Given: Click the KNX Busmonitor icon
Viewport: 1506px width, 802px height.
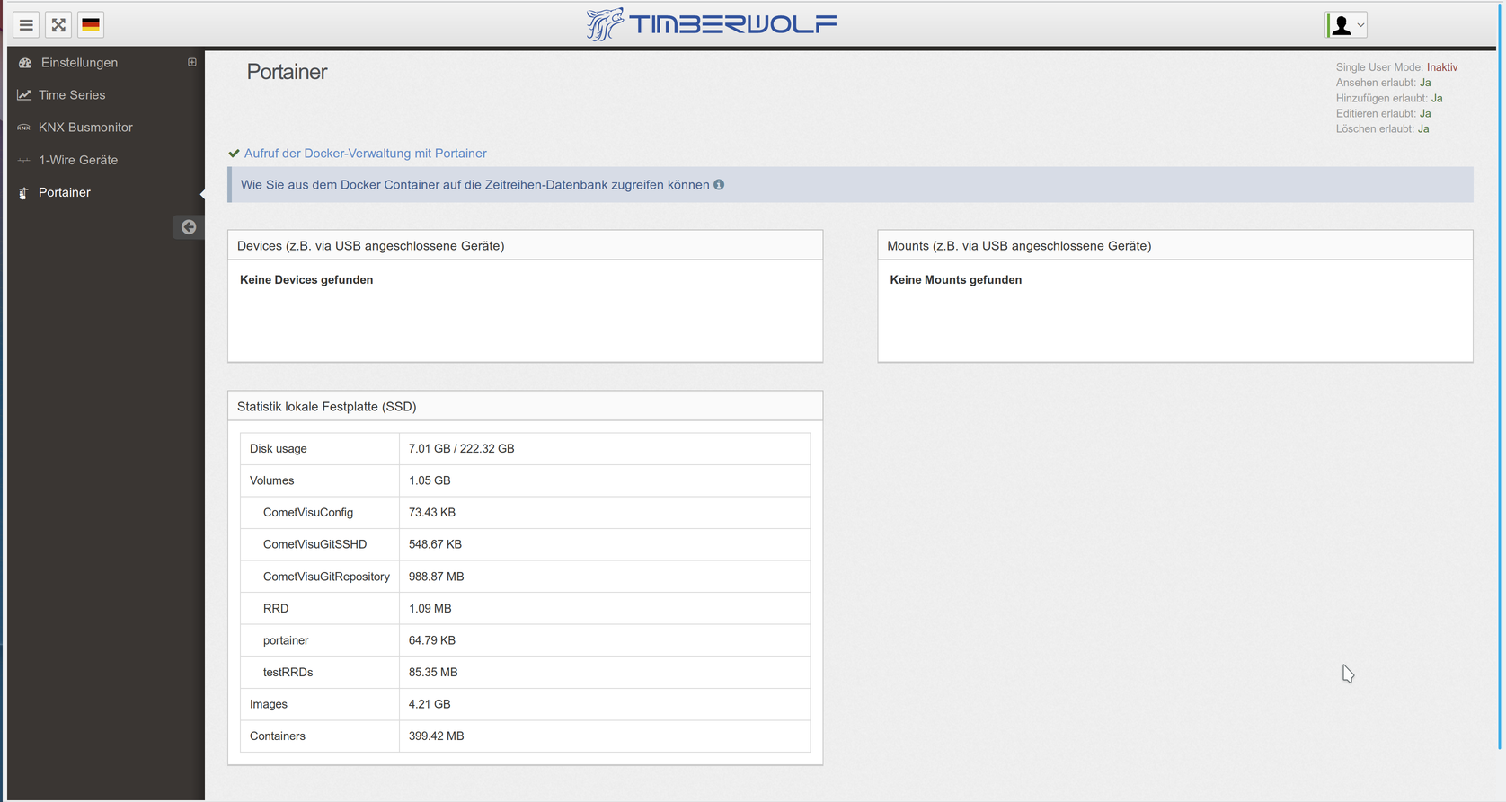Looking at the screenshot, I should pyautogui.click(x=24, y=128).
